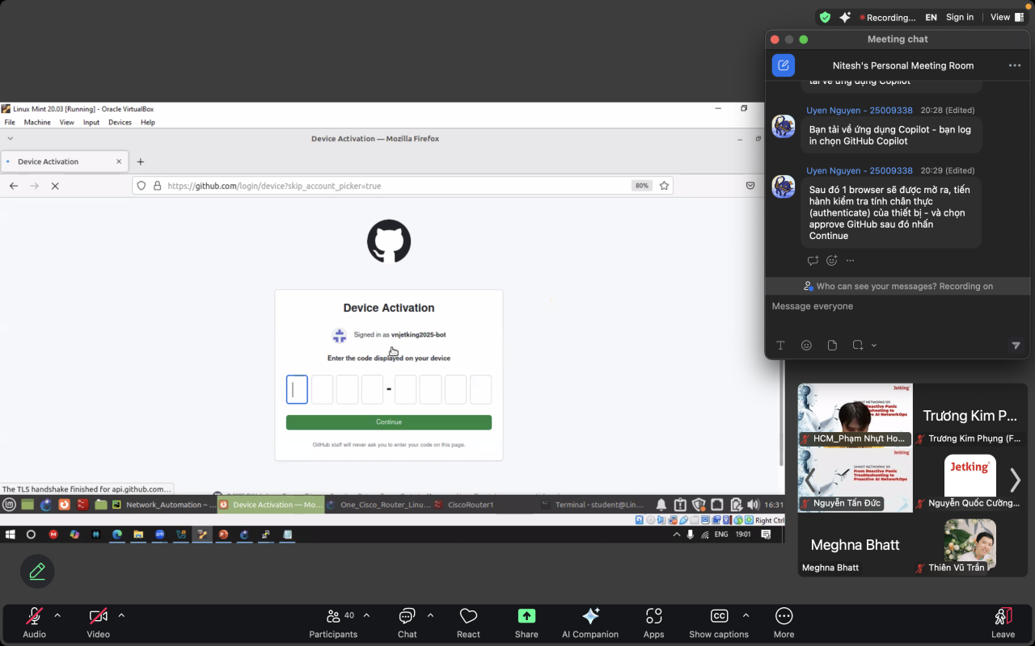Open the annotation pencil tool circle
The width and height of the screenshot is (1035, 646).
pyautogui.click(x=37, y=572)
